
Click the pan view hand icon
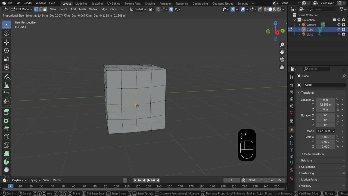[282, 52]
